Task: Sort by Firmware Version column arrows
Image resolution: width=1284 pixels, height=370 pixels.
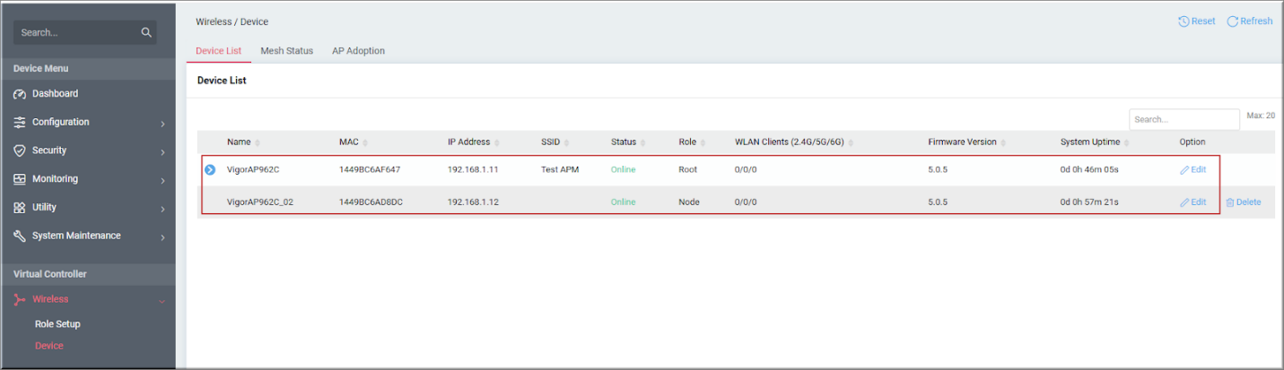Action: pos(1003,142)
